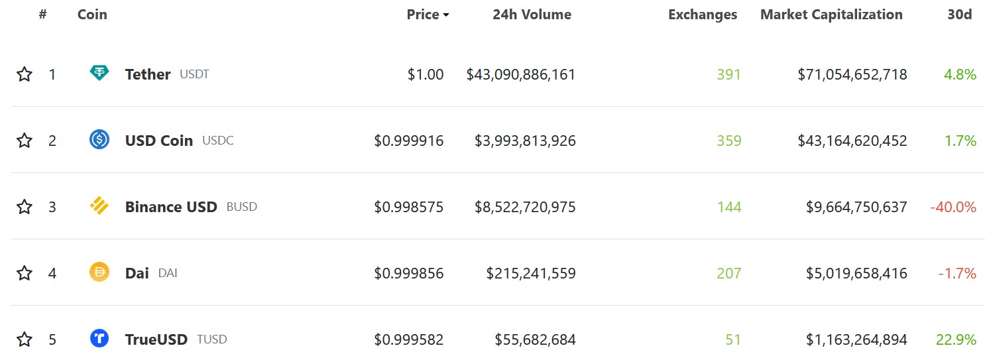Mark TrueUSD with the star icon

click(x=25, y=339)
